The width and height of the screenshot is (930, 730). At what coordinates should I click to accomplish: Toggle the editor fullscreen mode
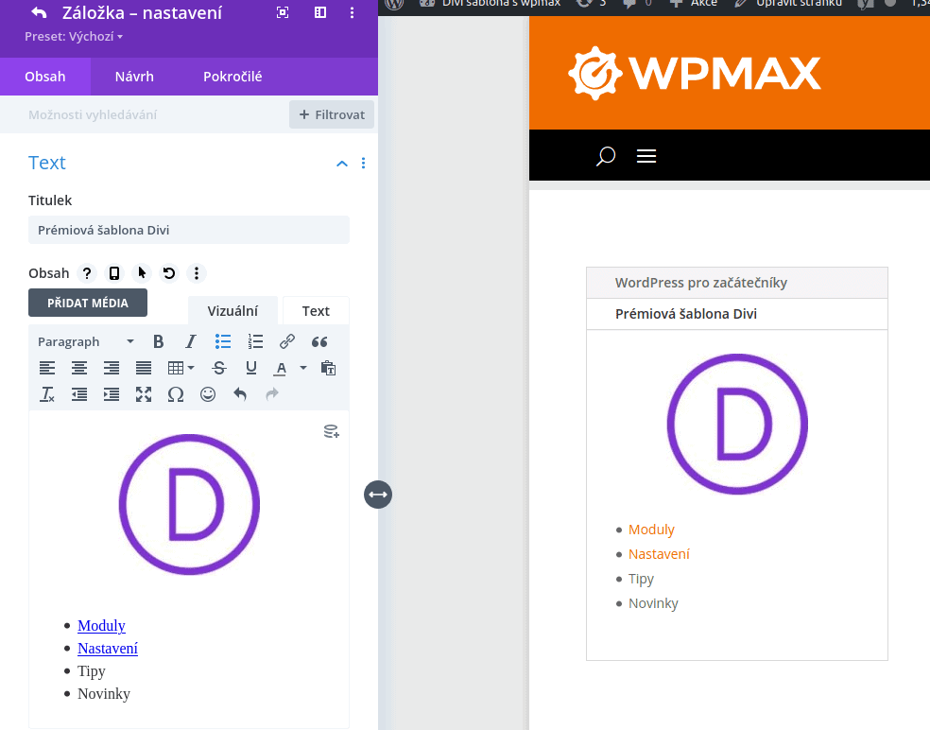[x=144, y=394]
